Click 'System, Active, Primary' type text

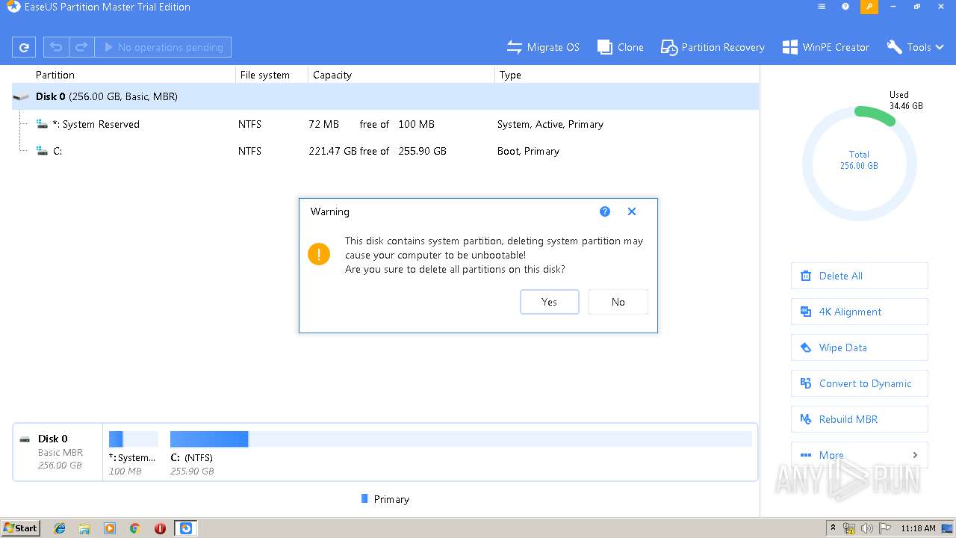point(550,124)
